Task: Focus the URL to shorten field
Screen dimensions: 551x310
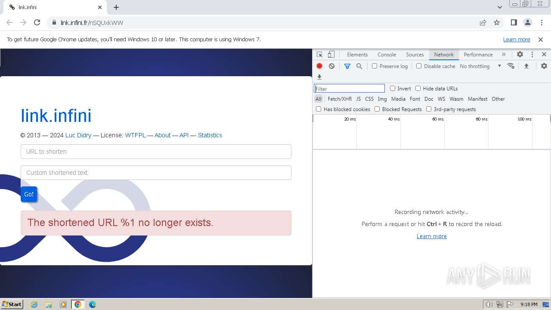Action: [156, 152]
